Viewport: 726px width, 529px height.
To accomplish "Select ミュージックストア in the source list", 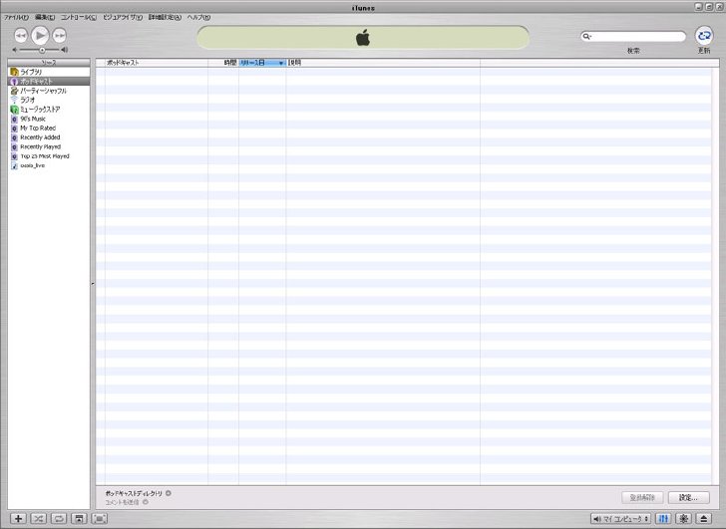I will pyautogui.click(x=49, y=110).
